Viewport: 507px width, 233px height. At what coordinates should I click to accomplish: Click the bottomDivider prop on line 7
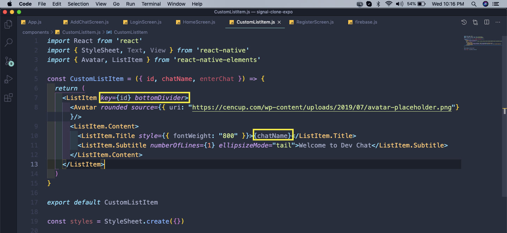(x=159, y=98)
